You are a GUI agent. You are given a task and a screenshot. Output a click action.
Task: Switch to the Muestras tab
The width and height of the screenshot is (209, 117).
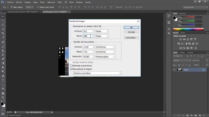point(183,13)
